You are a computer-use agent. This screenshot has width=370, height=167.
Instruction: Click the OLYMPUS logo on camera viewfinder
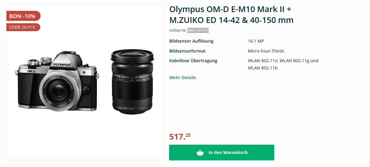point(62,64)
